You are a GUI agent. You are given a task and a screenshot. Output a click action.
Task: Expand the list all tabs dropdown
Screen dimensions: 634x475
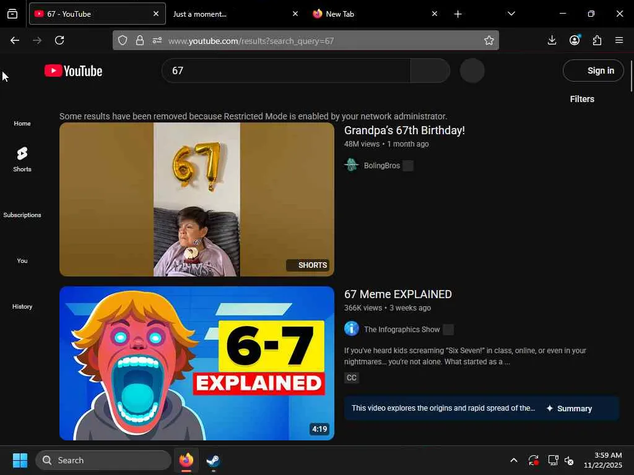[x=511, y=14]
